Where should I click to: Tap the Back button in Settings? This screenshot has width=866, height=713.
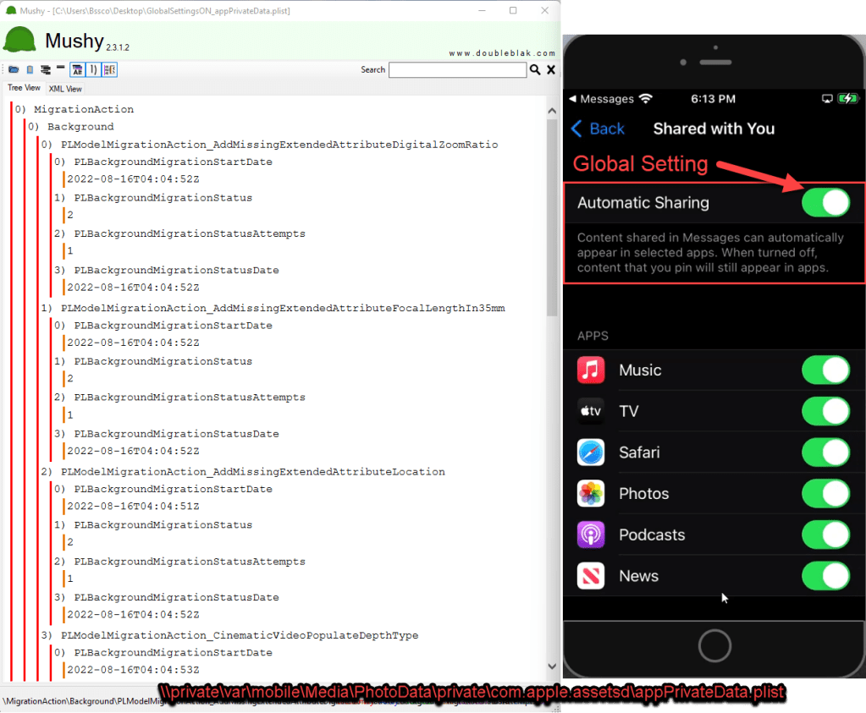tap(598, 129)
